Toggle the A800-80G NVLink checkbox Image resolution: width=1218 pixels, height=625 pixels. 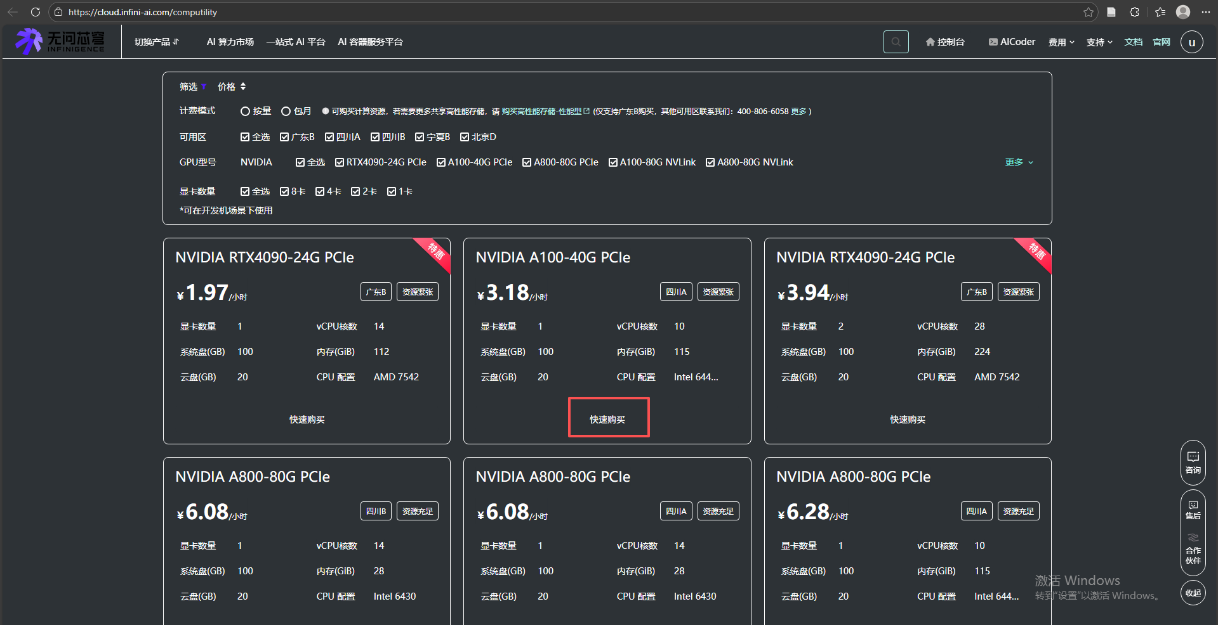pos(710,162)
